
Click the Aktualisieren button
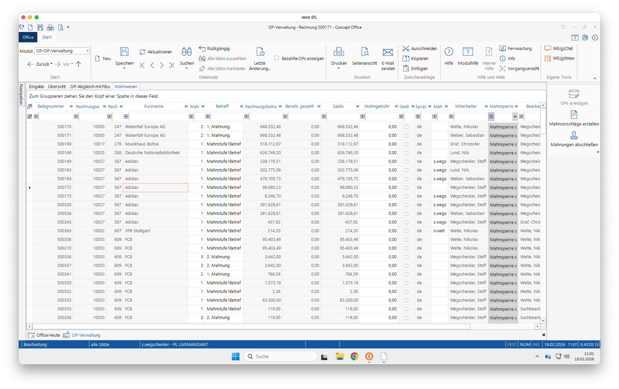[x=155, y=52]
